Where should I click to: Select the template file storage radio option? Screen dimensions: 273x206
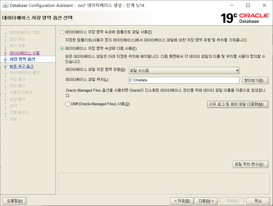[x=62, y=32]
